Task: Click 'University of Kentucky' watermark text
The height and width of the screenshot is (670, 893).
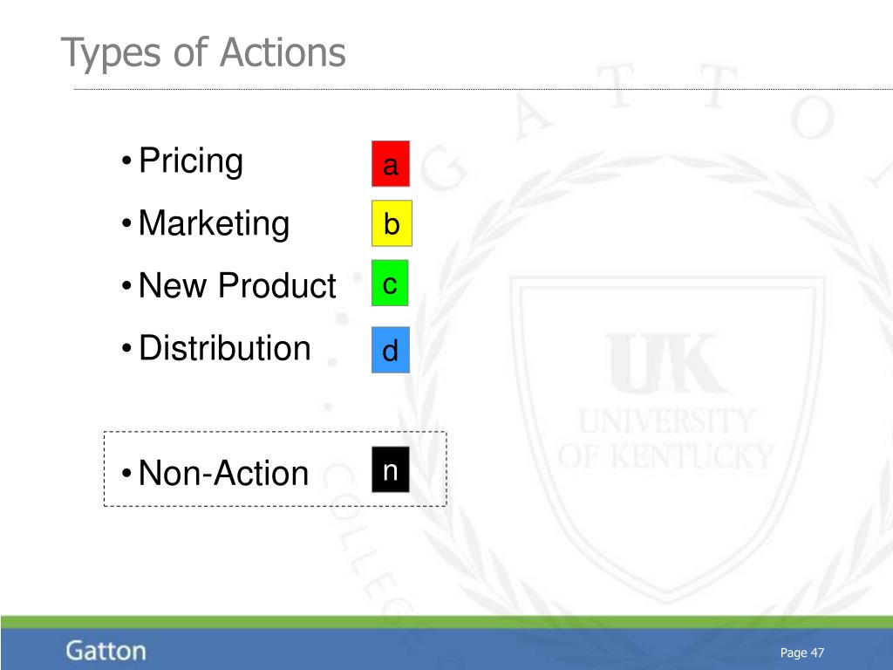Action: (666, 439)
